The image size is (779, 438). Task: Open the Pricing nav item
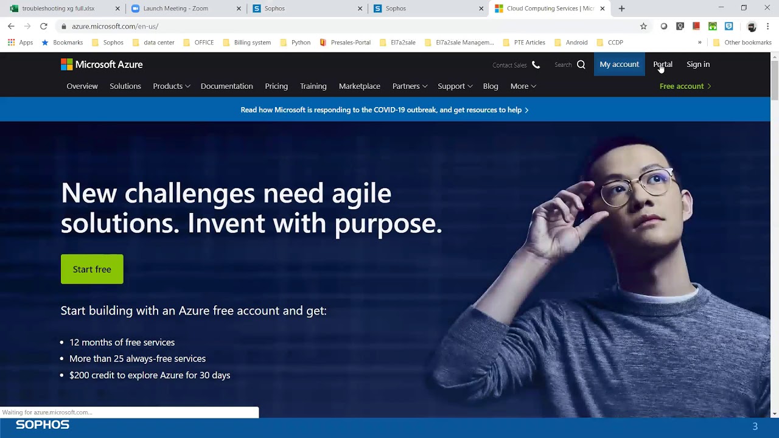(276, 86)
